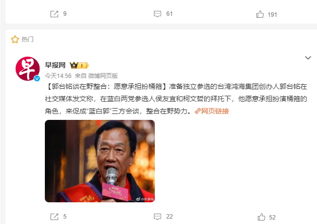Click the gold crown membership badge
Screen dimensions: 317x224
[x=79, y=65]
